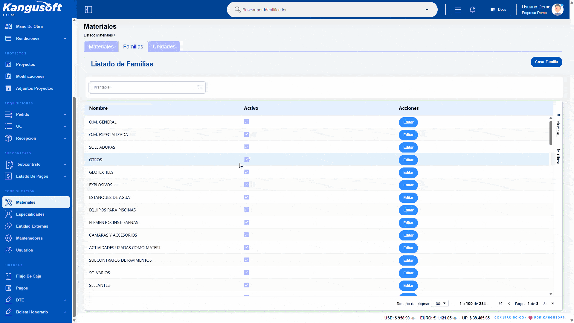Screen dimensions: 574x323
Task: Toggle Activo checkbox for ESTANQUES DE AGUA
Action: [x=246, y=197]
